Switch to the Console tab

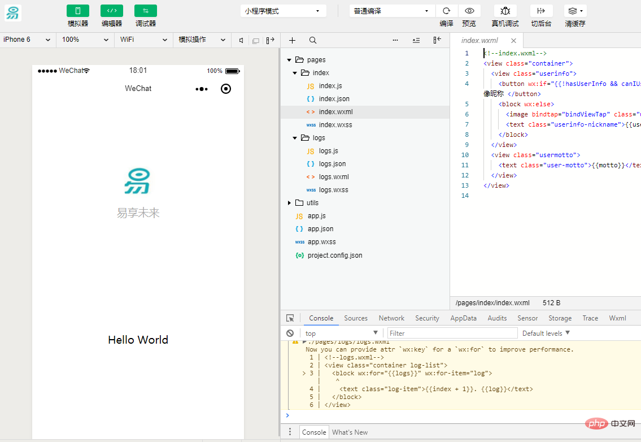click(x=321, y=318)
